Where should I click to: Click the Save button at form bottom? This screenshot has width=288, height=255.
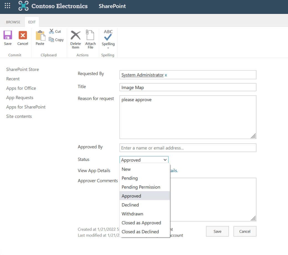tap(217, 231)
